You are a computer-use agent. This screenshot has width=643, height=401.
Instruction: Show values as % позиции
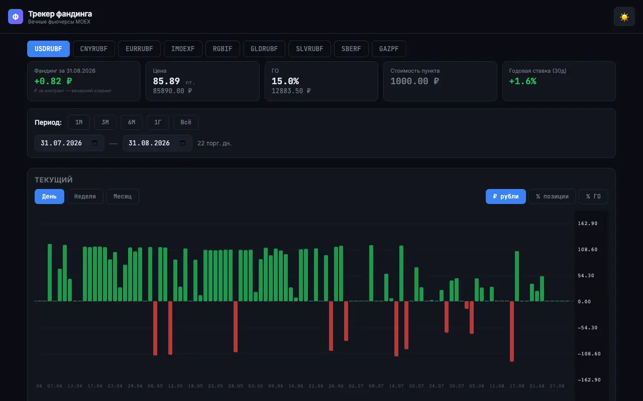click(552, 196)
